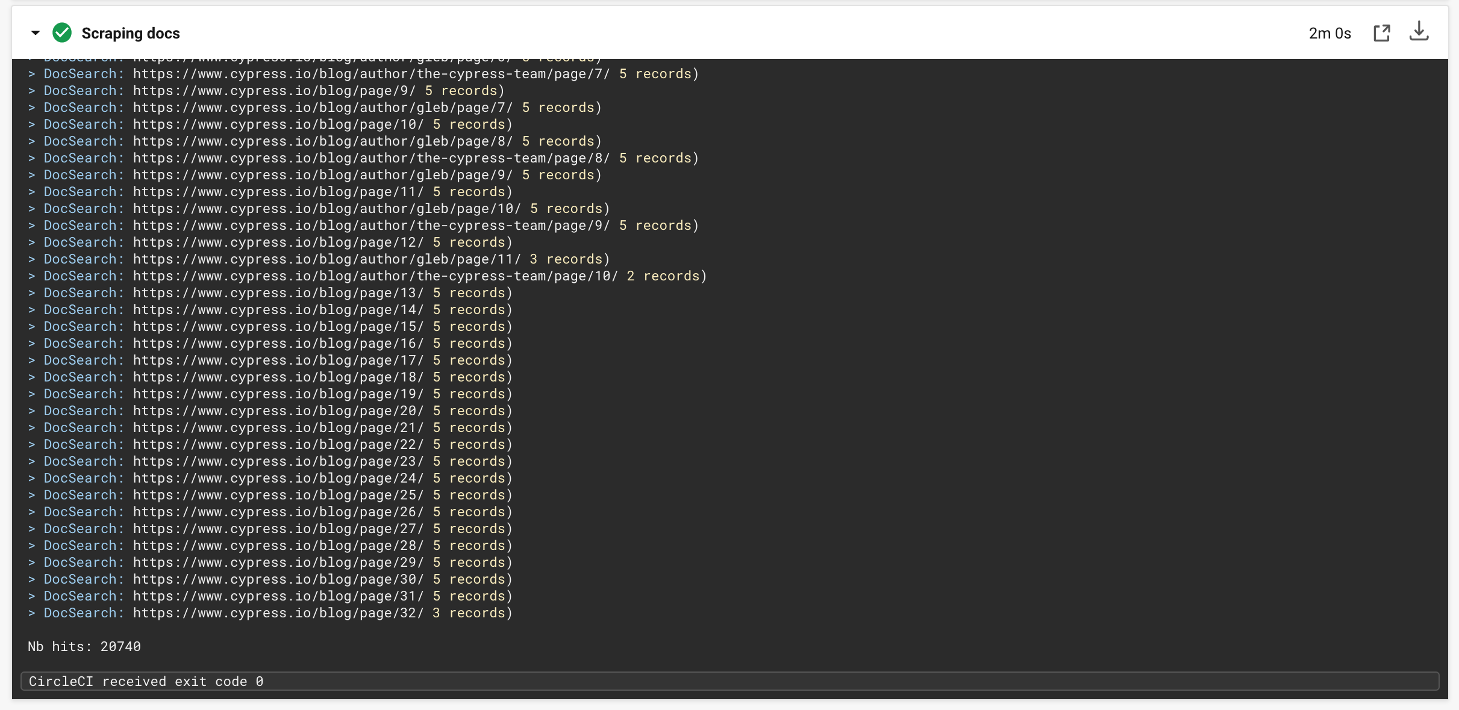This screenshot has height=710, width=1459.
Task: Click '2 records' on cypress-team page/10 line
Action: [663, 276]
